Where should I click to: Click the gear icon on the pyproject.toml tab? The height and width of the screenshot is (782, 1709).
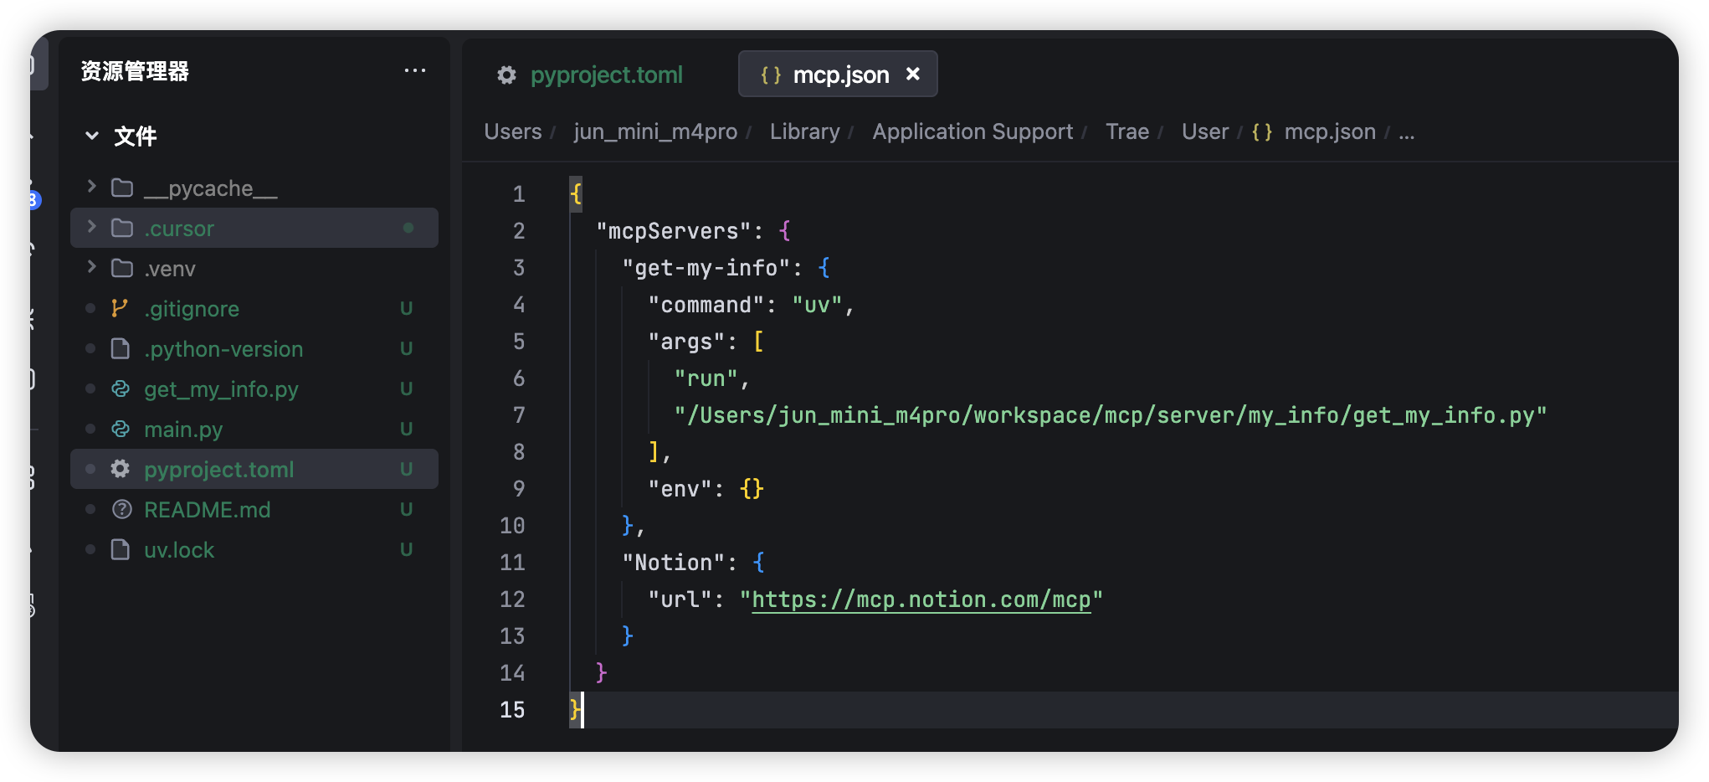click(x=506, y=75)
